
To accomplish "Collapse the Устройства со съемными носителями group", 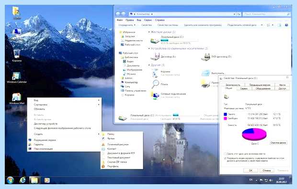I will click(149, 48).
